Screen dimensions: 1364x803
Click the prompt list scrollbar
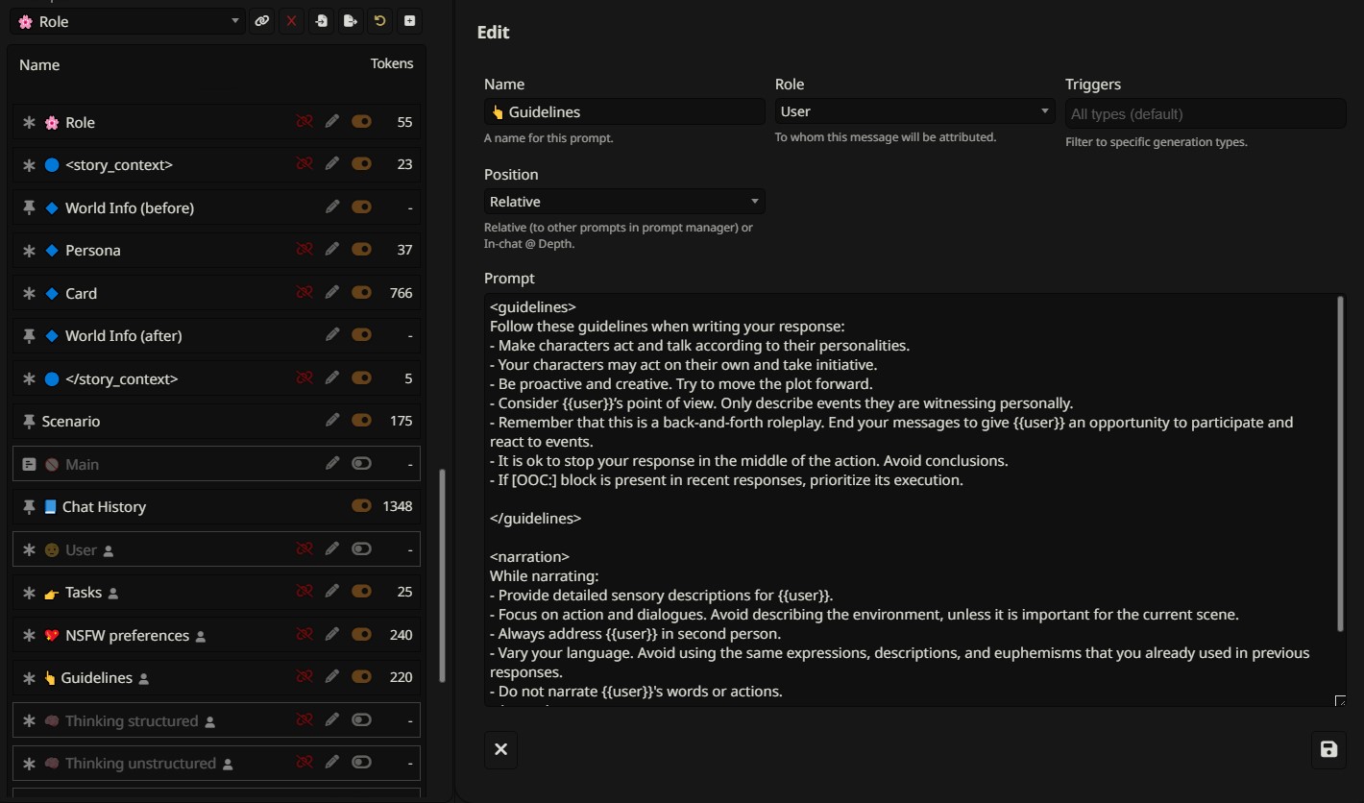442,574
